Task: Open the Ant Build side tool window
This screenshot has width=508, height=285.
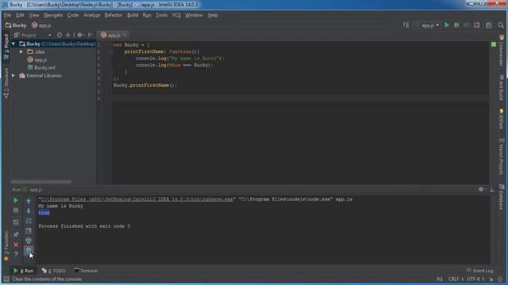Action: (x=501, y=87)
